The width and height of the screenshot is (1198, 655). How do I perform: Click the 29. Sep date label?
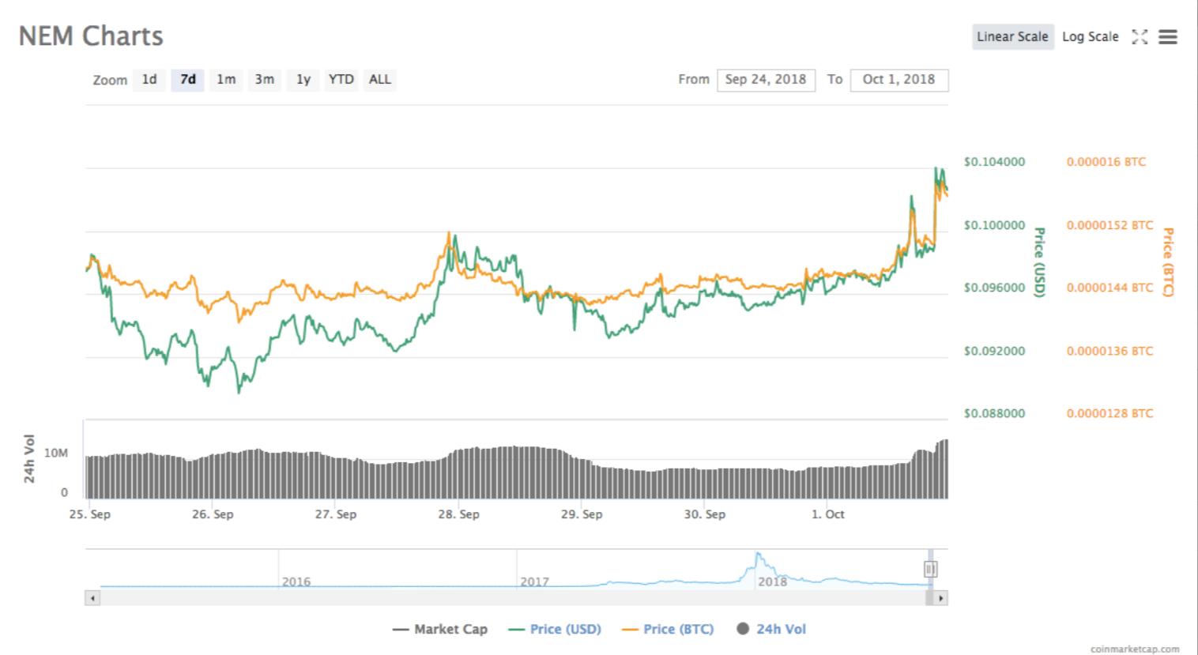582,514
